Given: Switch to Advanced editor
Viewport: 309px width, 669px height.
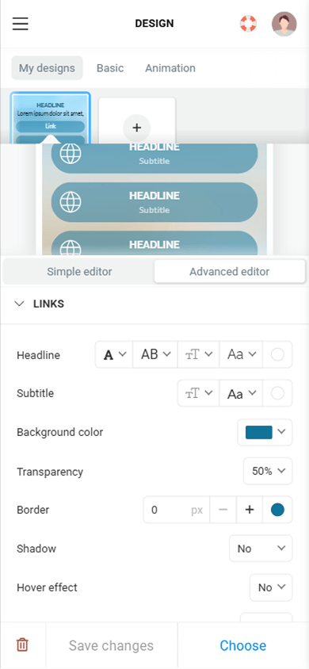Looking at the screenshot, I should (x=230, y=272).
